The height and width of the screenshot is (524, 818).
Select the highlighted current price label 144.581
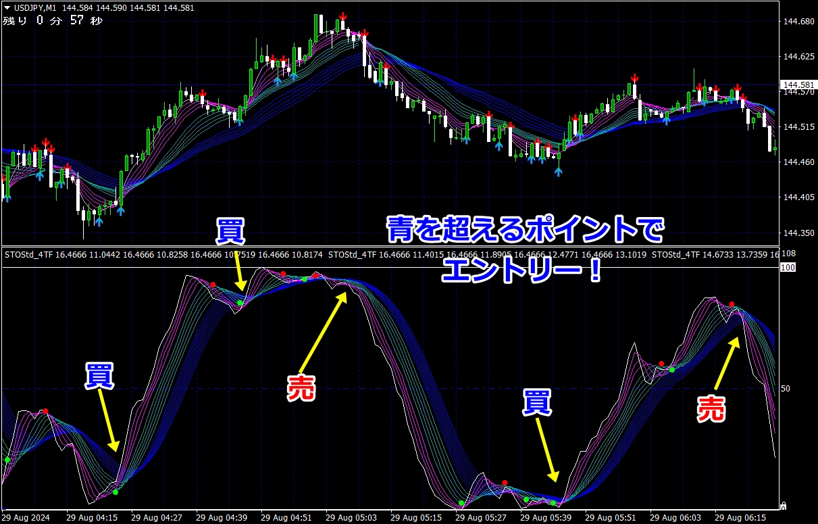[798, 85]
